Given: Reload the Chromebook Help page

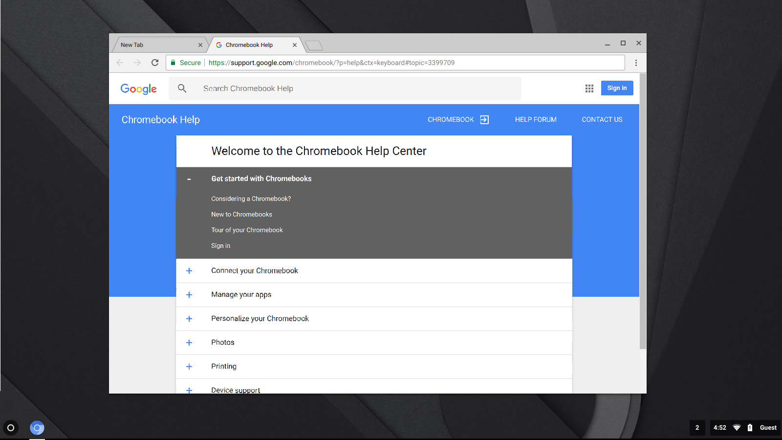Looking at the screenshot, I should pos(155,63).
